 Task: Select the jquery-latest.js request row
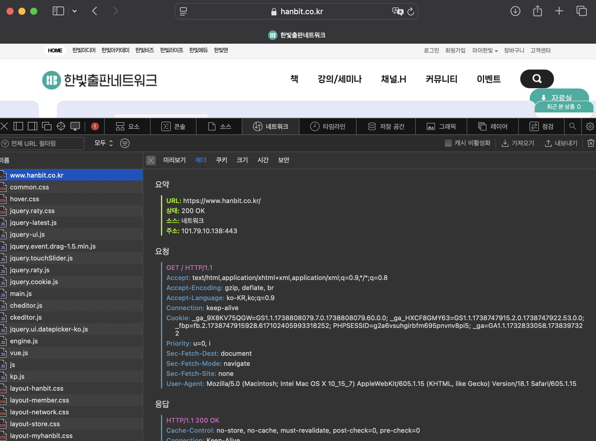[x=71, y=223]
